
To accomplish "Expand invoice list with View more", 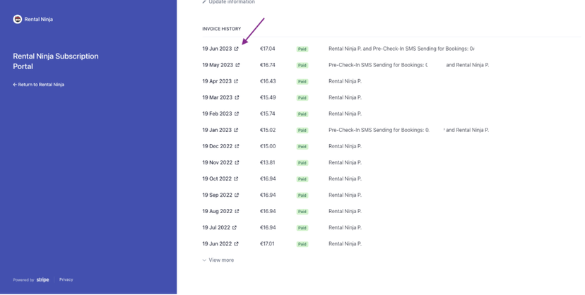I will (x=218, y=260).
